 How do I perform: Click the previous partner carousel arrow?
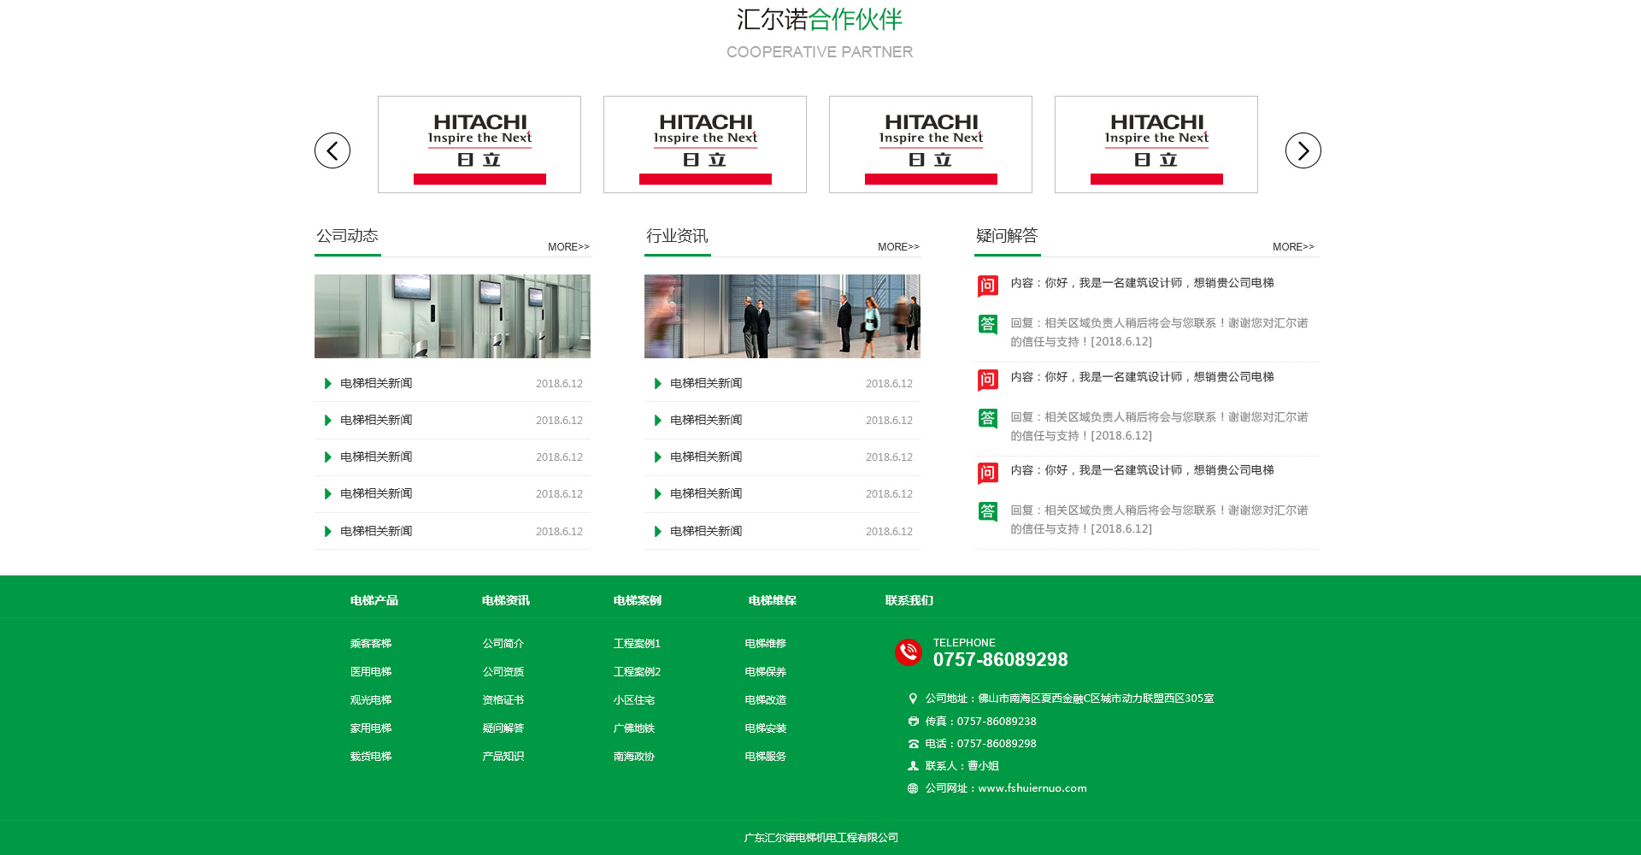[332, 150]
